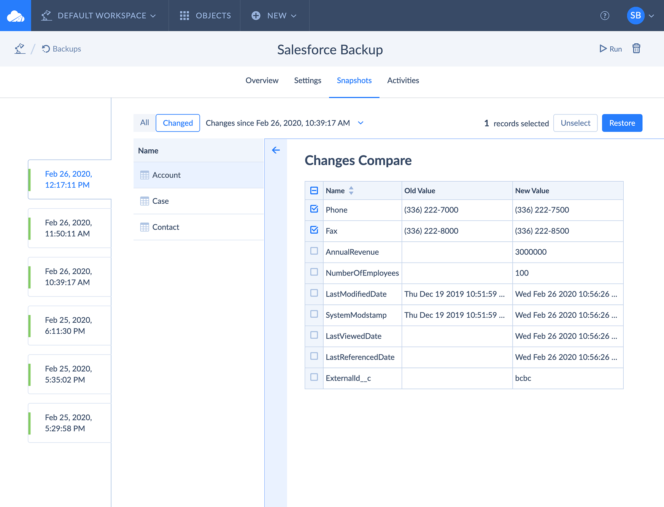
Task: Click the Restore button
Action: tap(622, 123)
